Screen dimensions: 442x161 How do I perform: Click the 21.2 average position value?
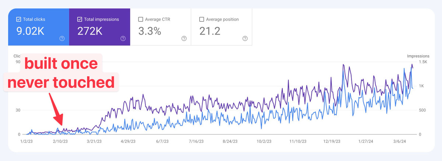(x=210, y=31)
